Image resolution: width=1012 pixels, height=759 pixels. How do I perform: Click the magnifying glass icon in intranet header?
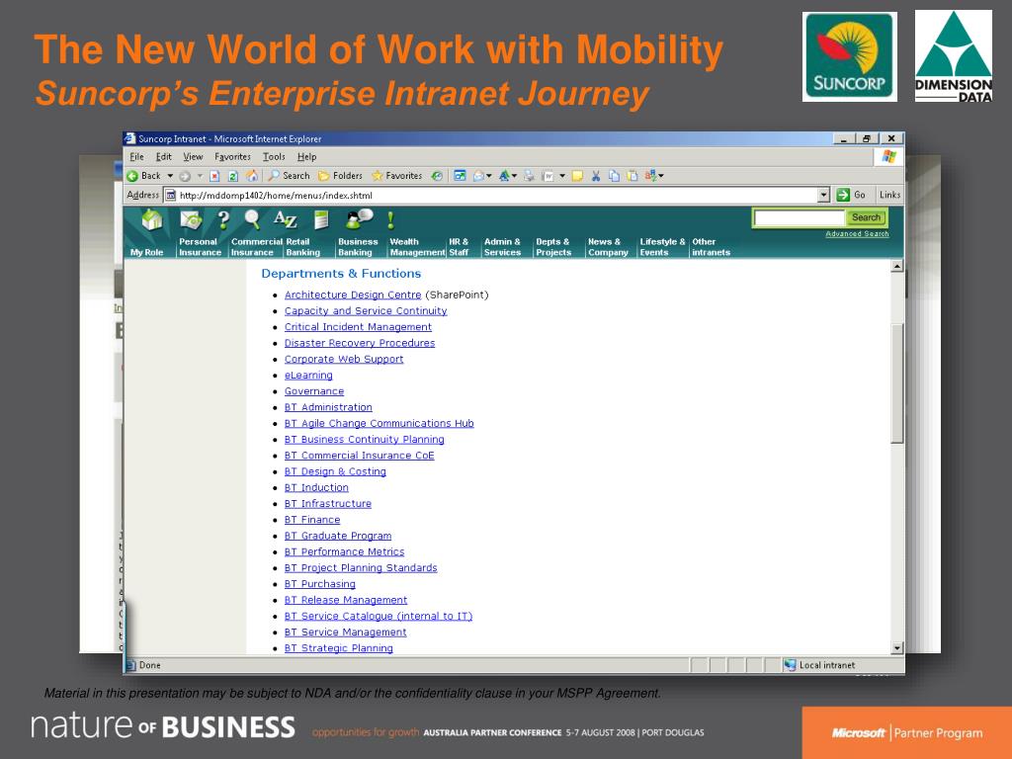(x=252, y=220)
